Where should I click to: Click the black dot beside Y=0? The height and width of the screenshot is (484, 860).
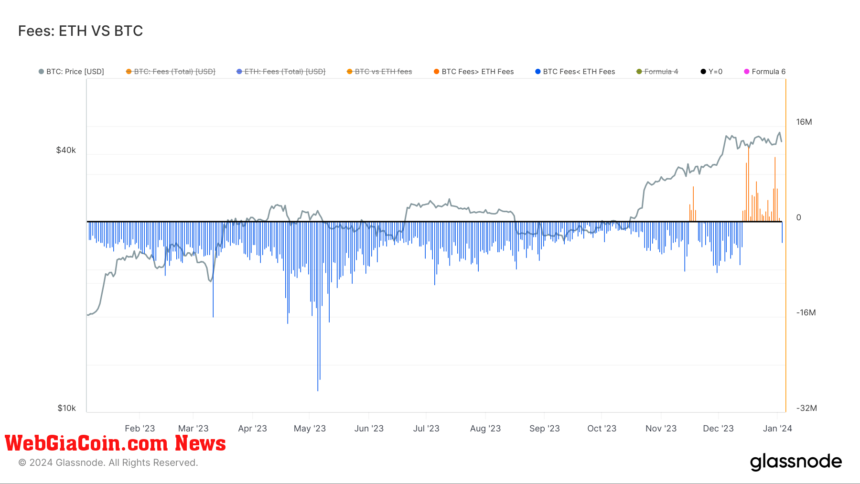click(x=703, y=72)
